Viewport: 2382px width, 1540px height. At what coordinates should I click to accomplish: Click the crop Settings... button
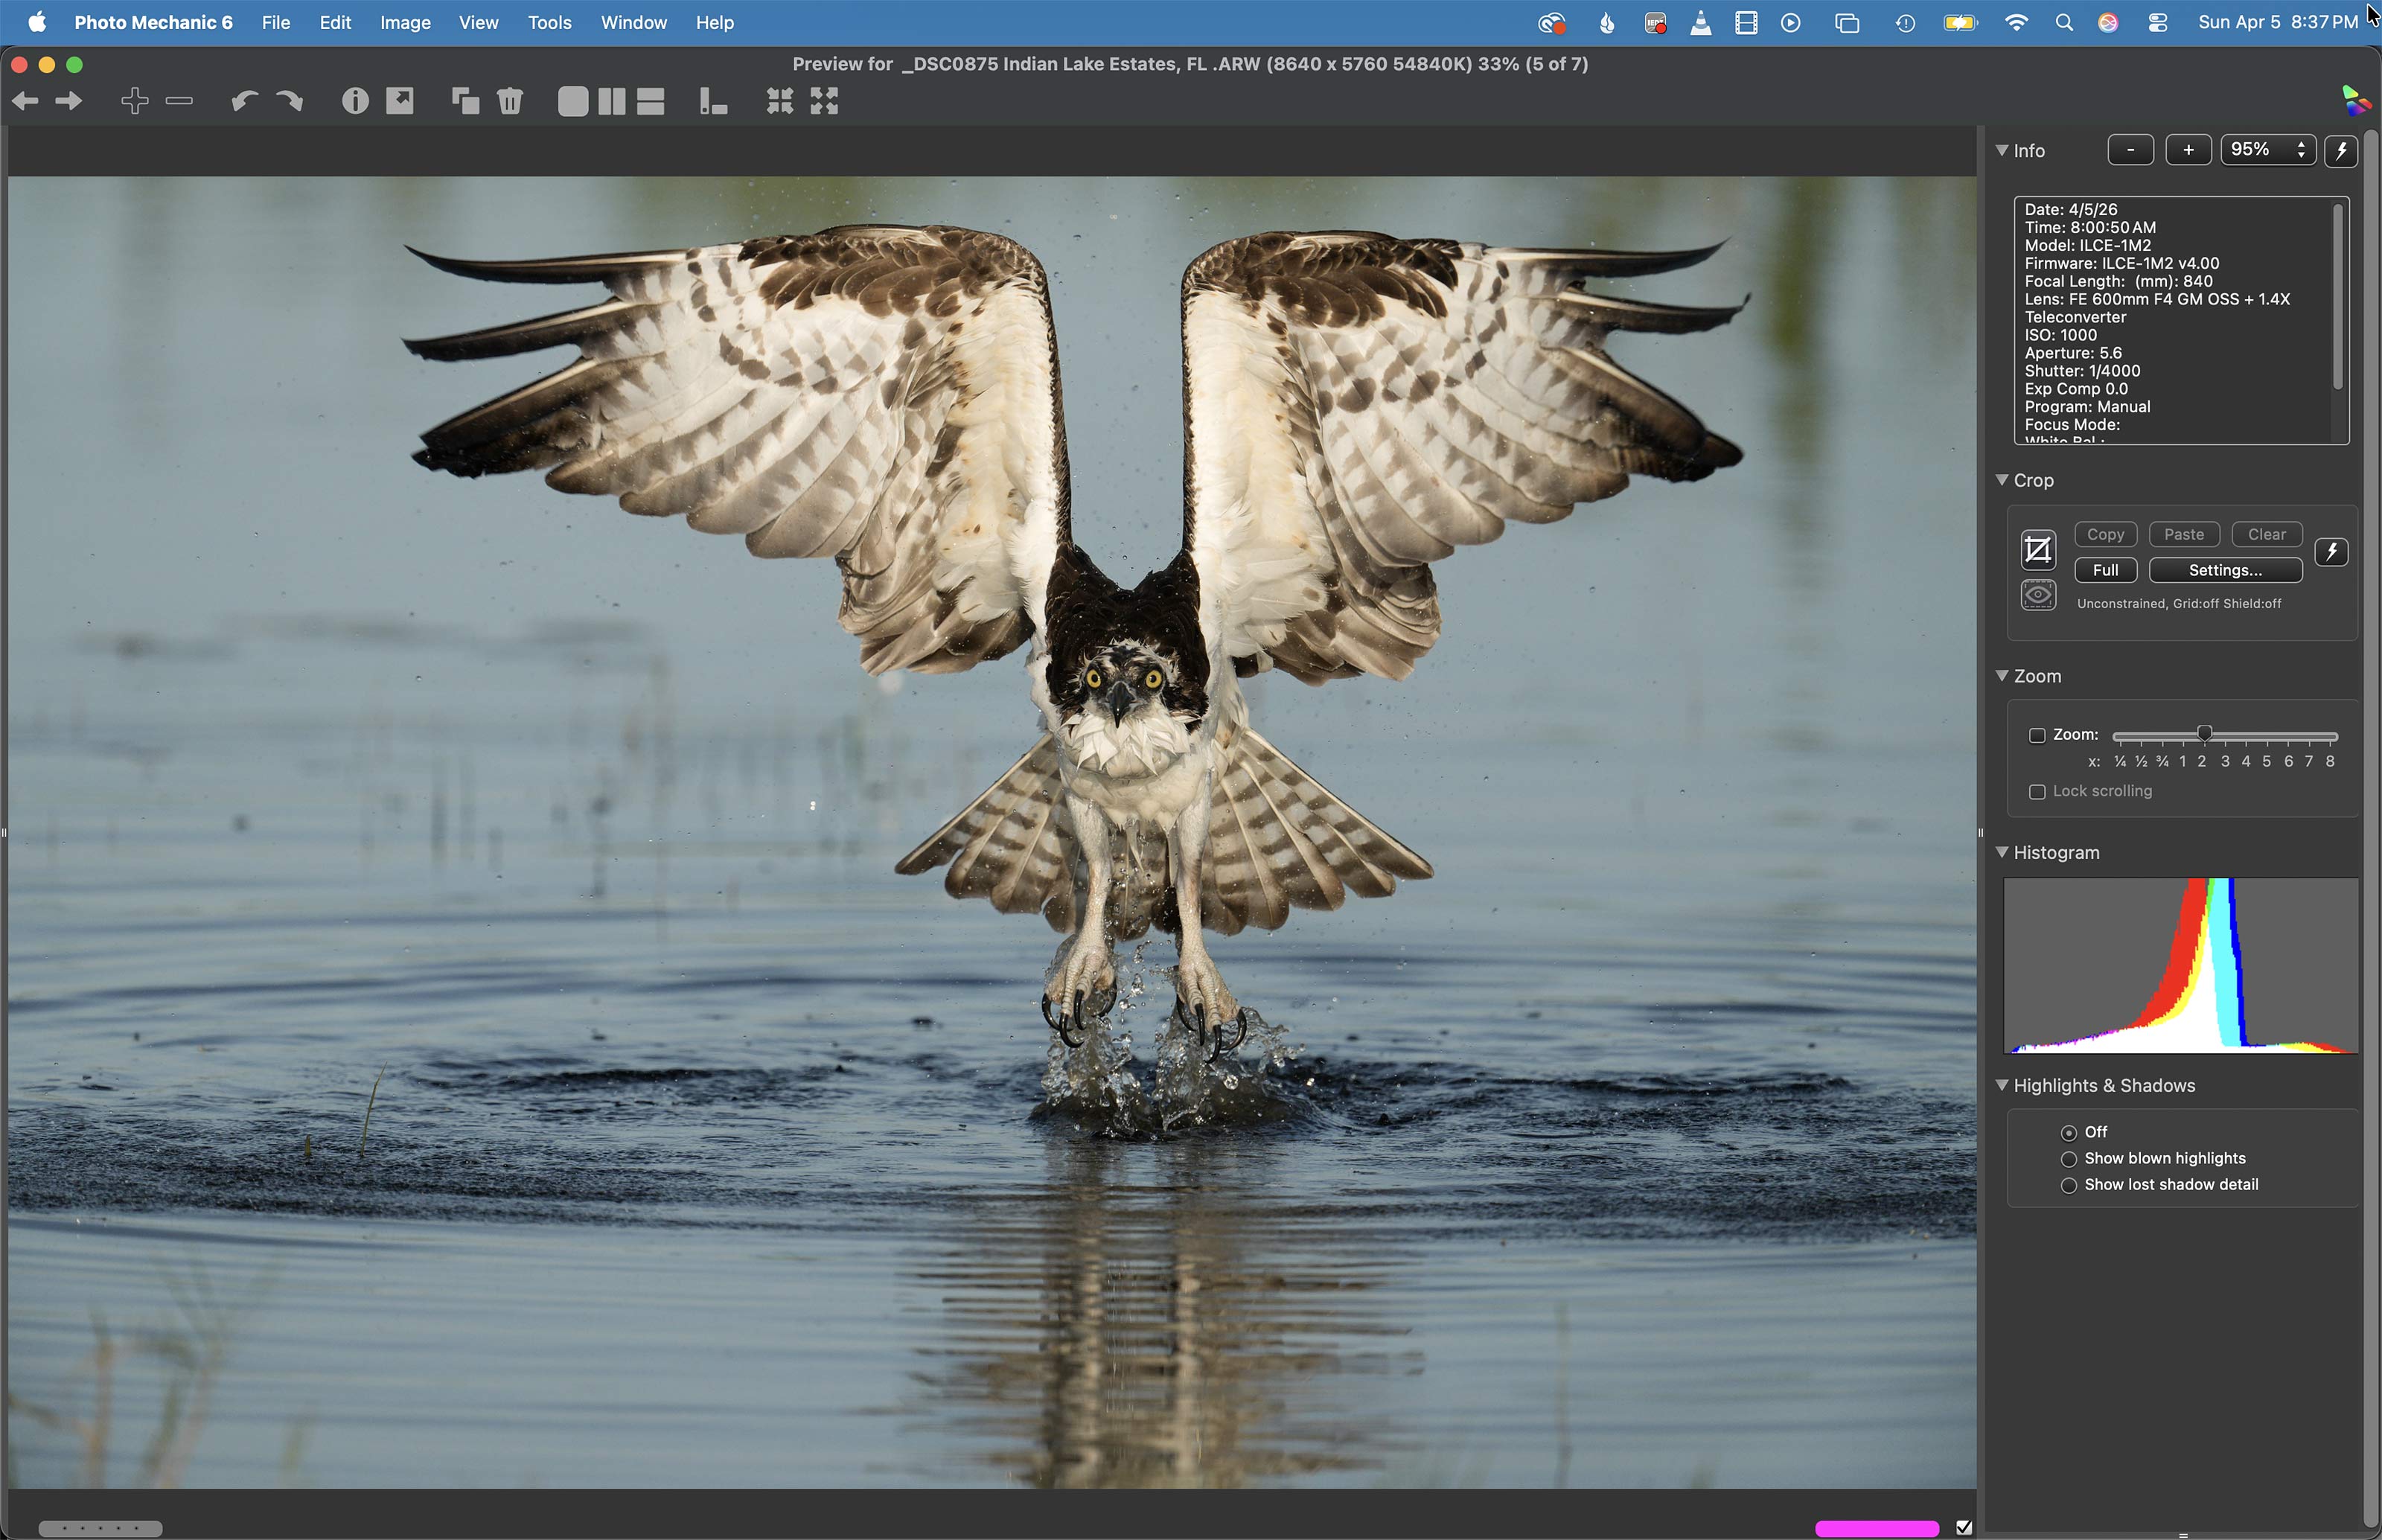tap(2224, 570)
